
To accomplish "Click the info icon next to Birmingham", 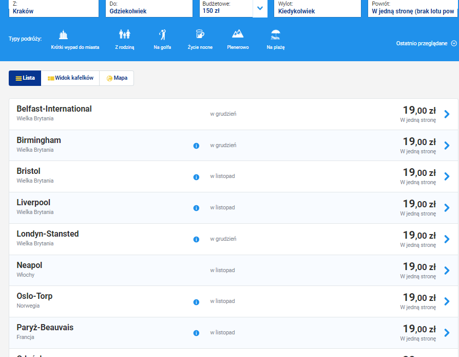I will 197,146.
